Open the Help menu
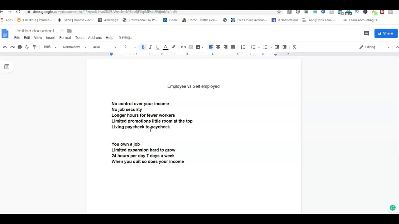Screen dimensions: 399x224 pos(109,38)
